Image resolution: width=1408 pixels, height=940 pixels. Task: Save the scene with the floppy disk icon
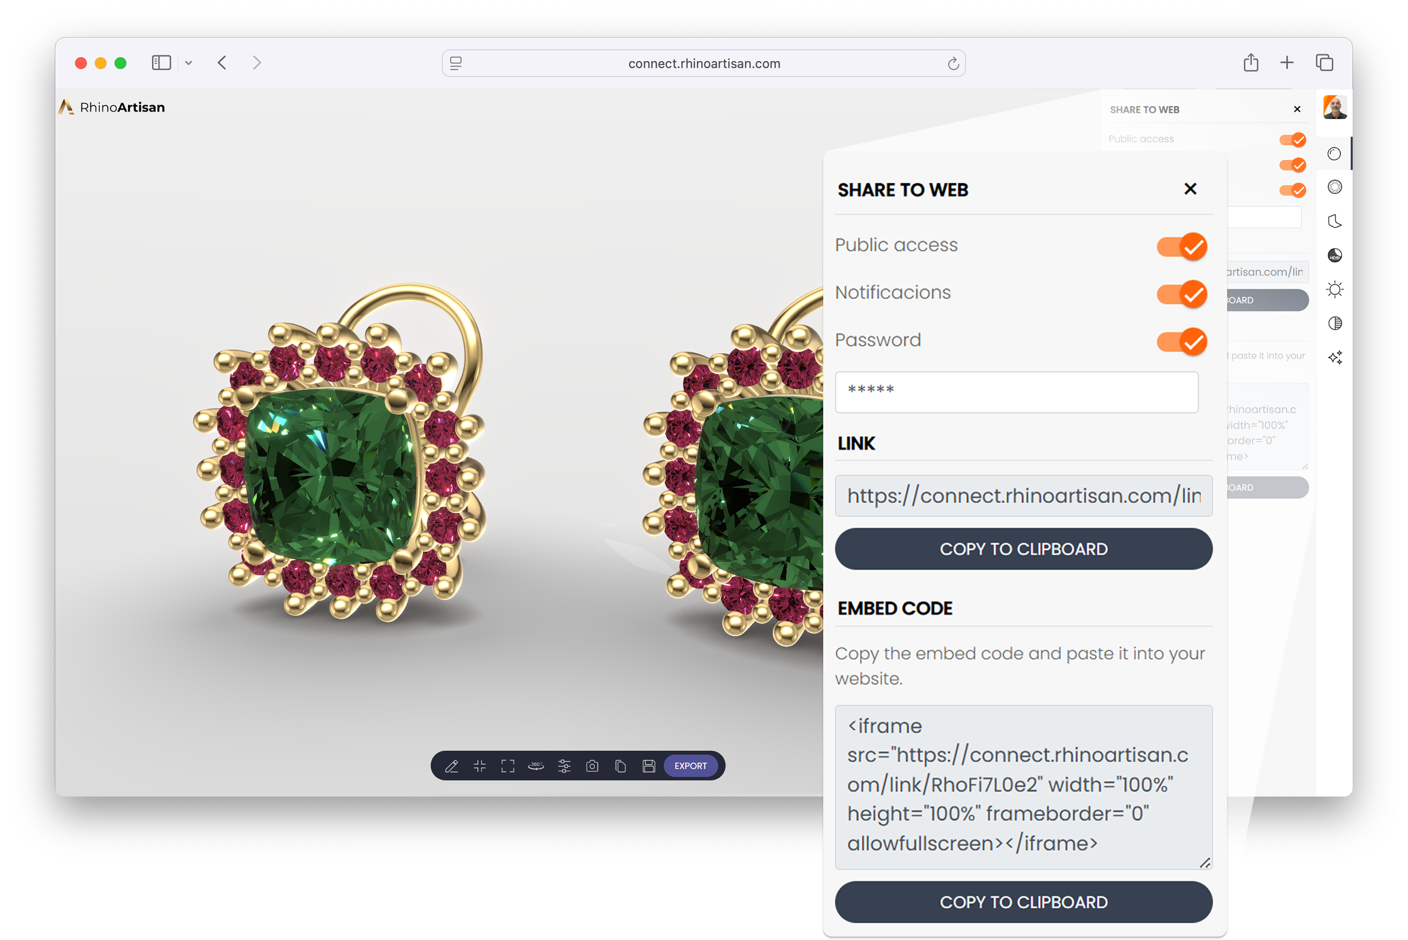[649, 766]
